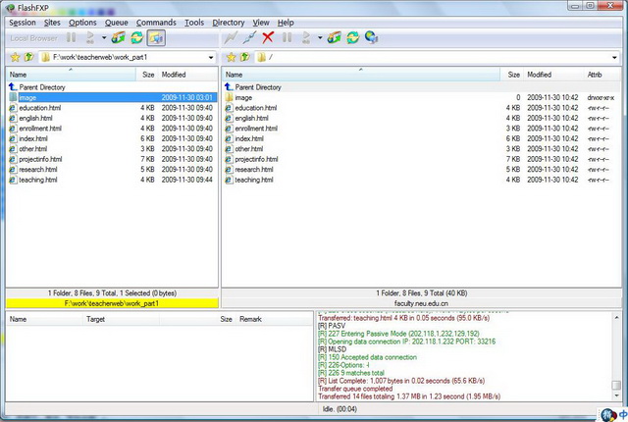Image resolution: width=628 pixels, height=422 pixels.
Task: Click the left pane Change folder icon
Action: point(118,38)
